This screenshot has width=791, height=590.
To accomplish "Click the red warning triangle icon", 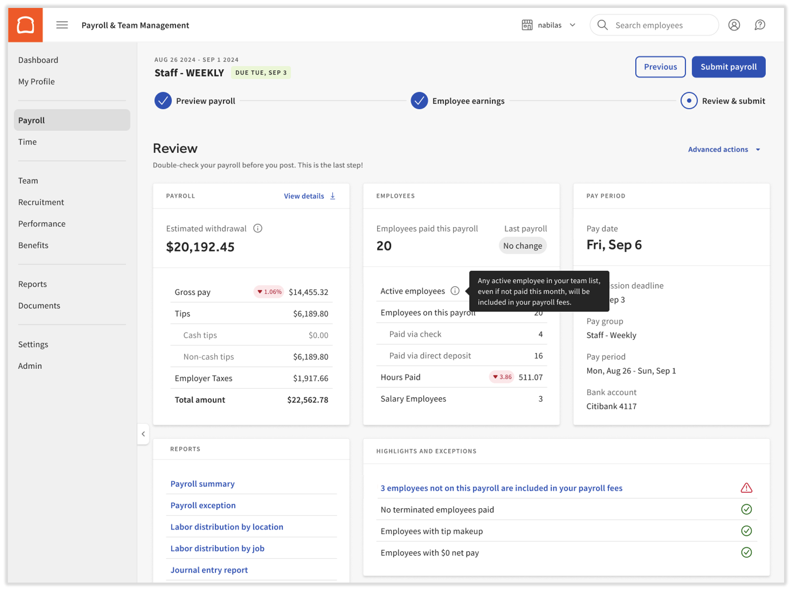I will pos(746,488).
